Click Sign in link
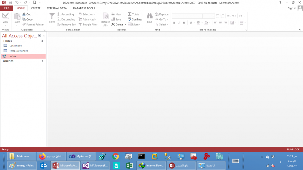This screenshot has height=170, width=303. tap(292, 8)
